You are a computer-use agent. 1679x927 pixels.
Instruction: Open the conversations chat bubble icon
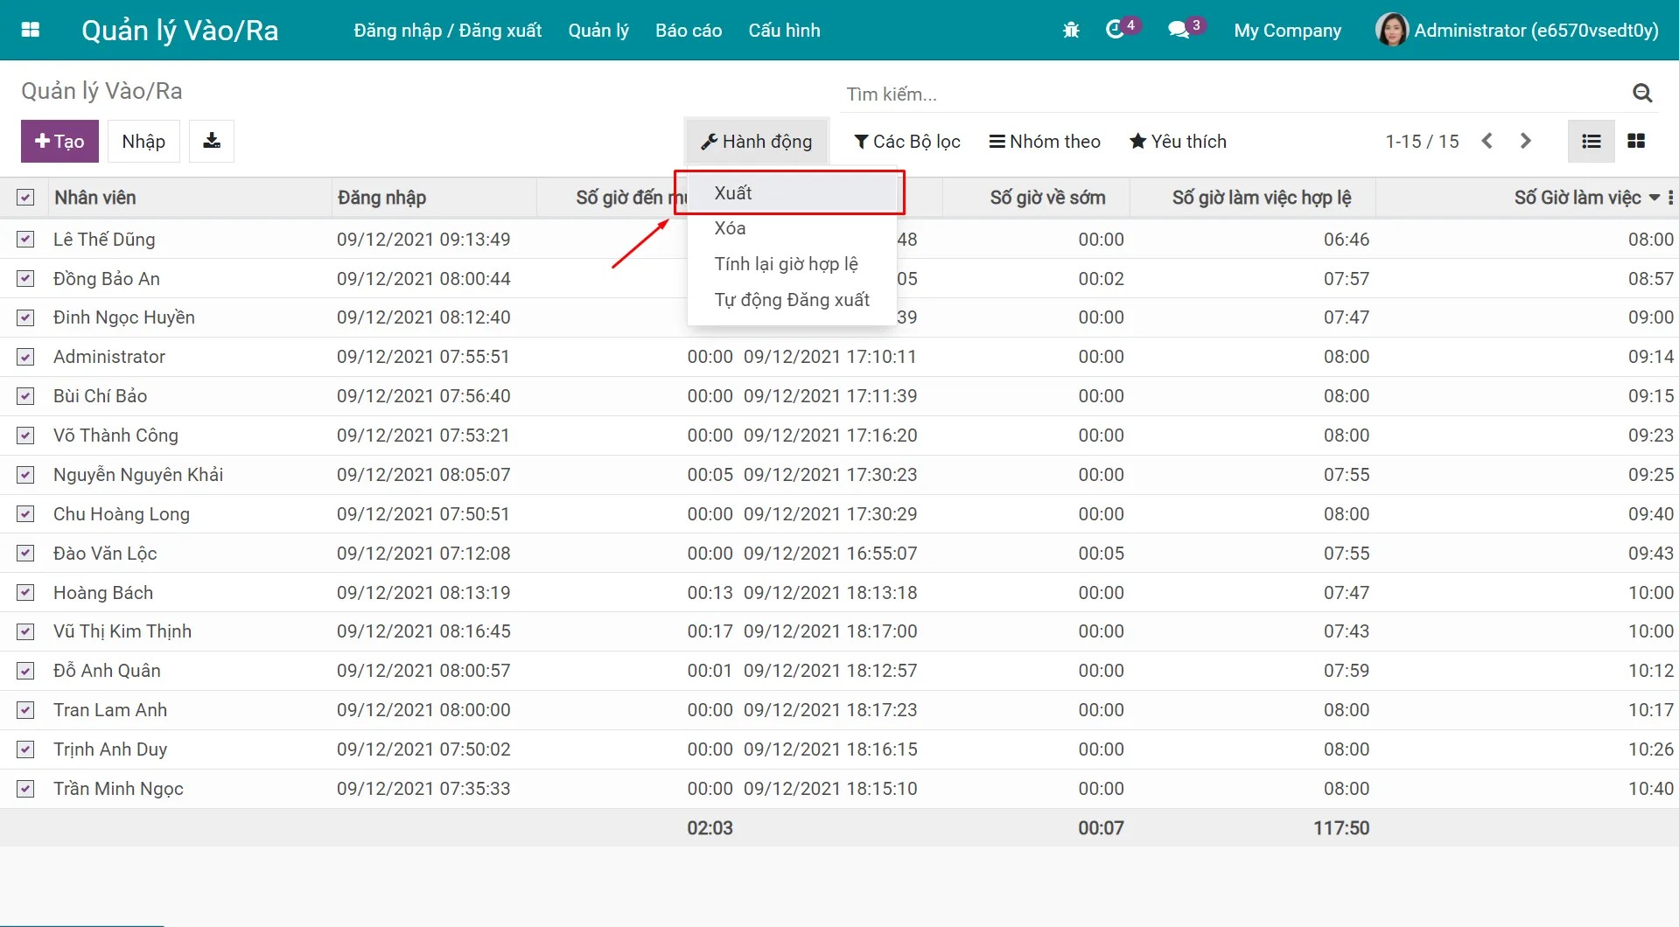pos(1179,31)
